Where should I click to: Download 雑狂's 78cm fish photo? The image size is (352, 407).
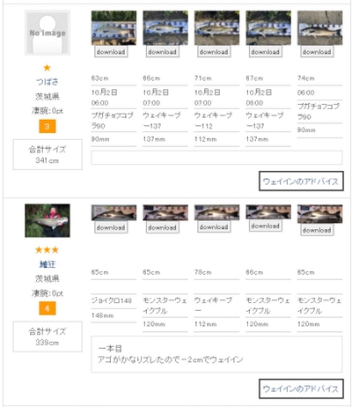(x=214, y=226)
